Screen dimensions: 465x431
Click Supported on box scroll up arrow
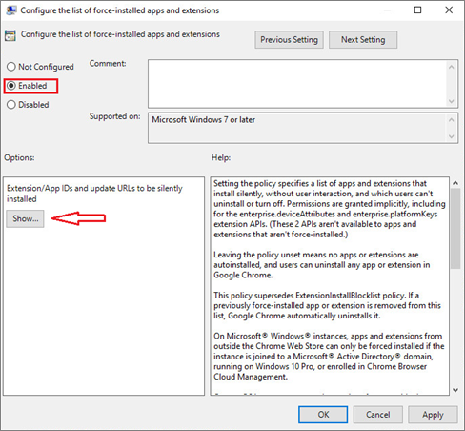(452, 120)
